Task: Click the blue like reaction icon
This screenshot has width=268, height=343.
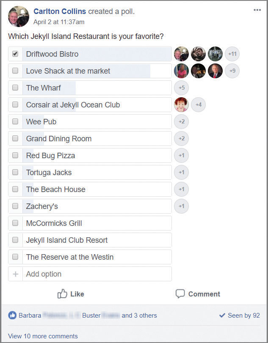Action: pos(12,315)
